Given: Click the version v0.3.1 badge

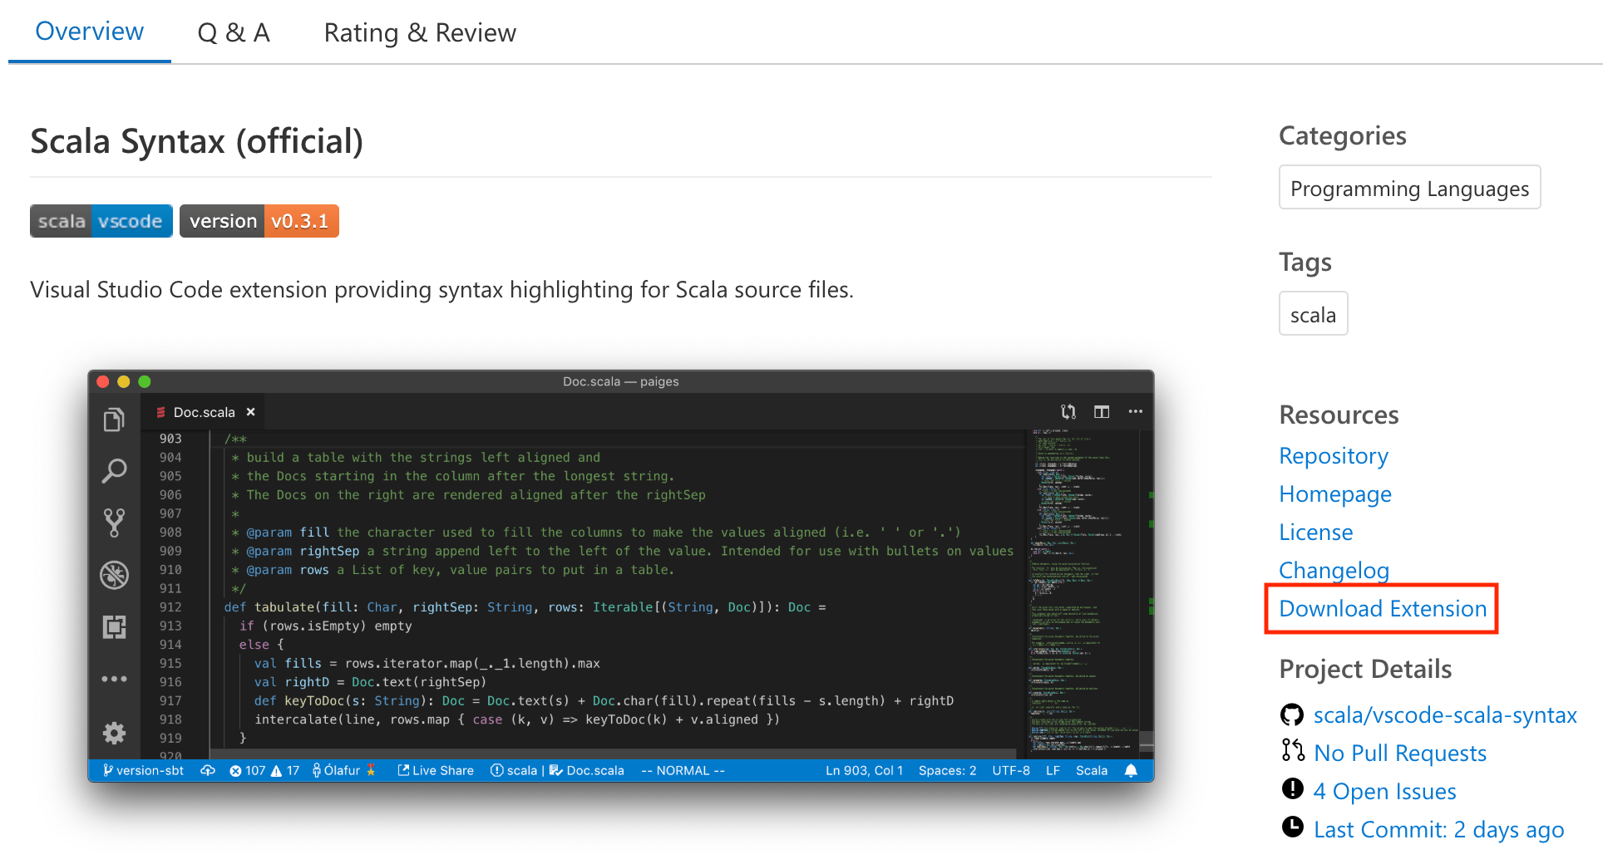Looking at the screenshot, I should 259,221.
